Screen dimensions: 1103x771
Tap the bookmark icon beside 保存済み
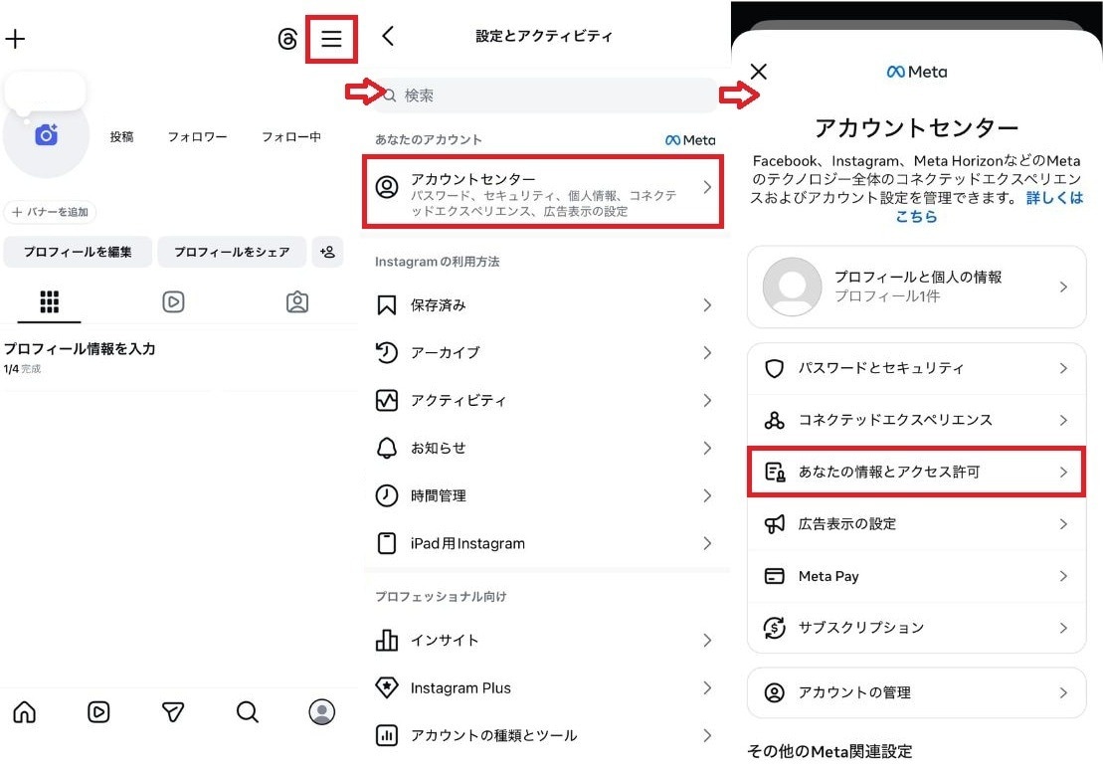tap(386, 305)
